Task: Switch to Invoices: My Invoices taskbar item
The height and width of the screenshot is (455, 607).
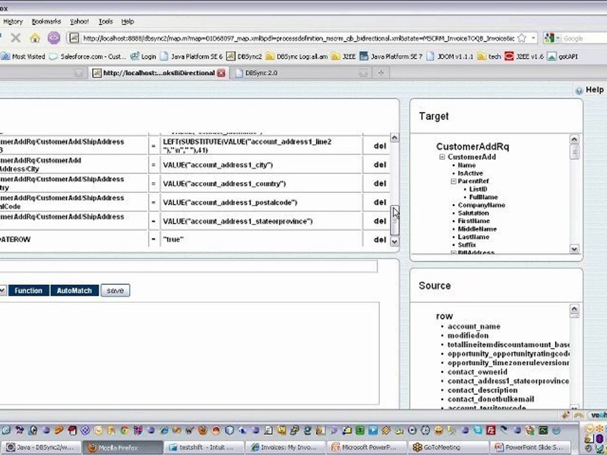Action: coord(286,447)
